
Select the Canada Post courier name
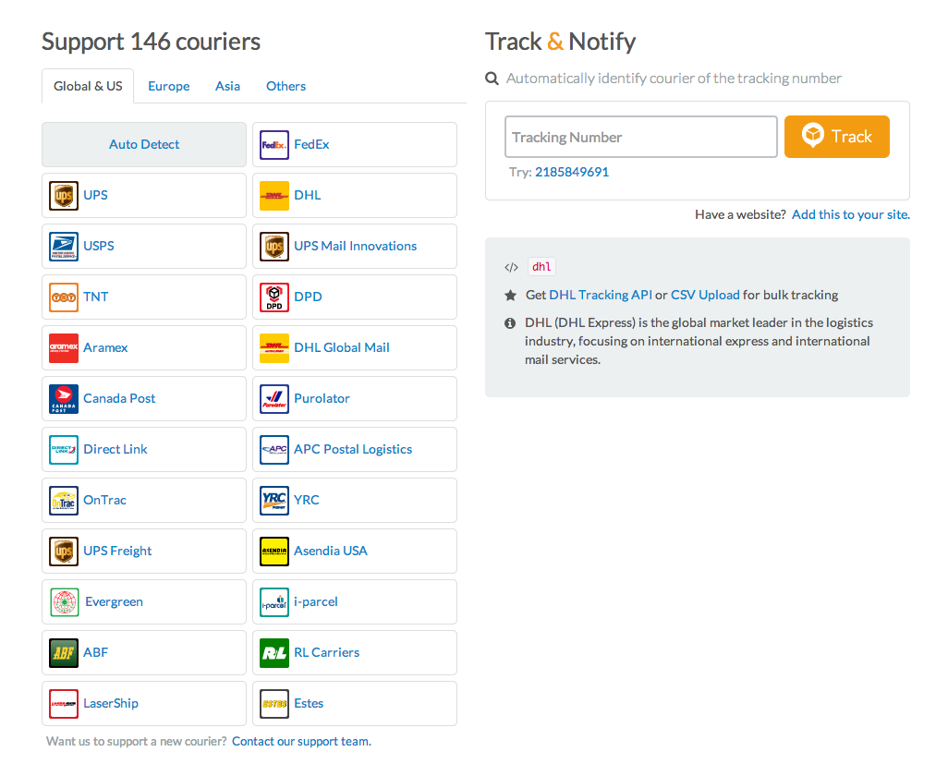[119, 398]
